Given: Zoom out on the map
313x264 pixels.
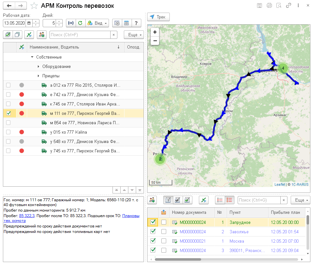Looking at the screenshot, I should 155,41.
